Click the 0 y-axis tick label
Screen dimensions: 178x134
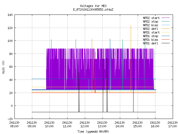click(x=12, y=106)
